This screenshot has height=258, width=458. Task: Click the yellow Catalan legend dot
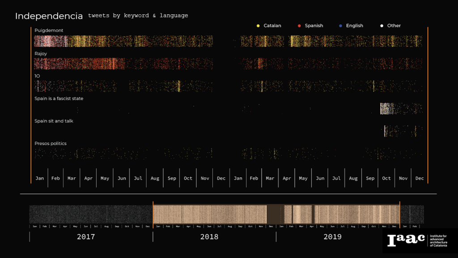point(258,26)
